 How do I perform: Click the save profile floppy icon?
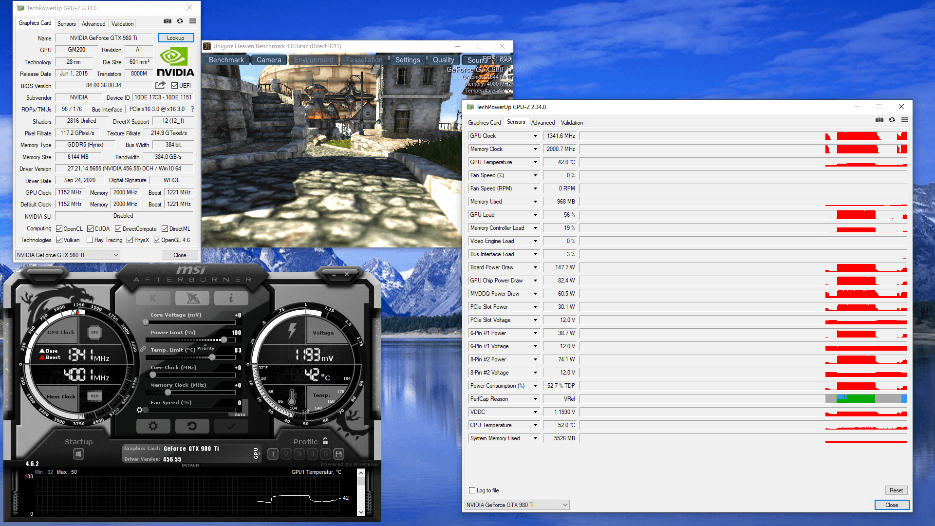click(x=339, y=454)
